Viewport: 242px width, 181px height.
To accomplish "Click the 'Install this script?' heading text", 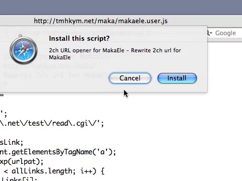I will 79,38.
